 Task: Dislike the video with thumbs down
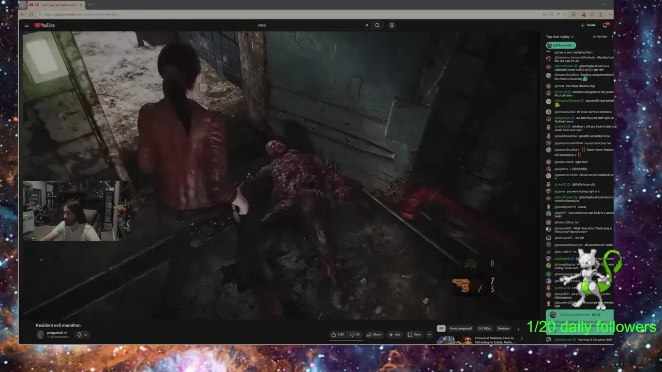[355, 334]
